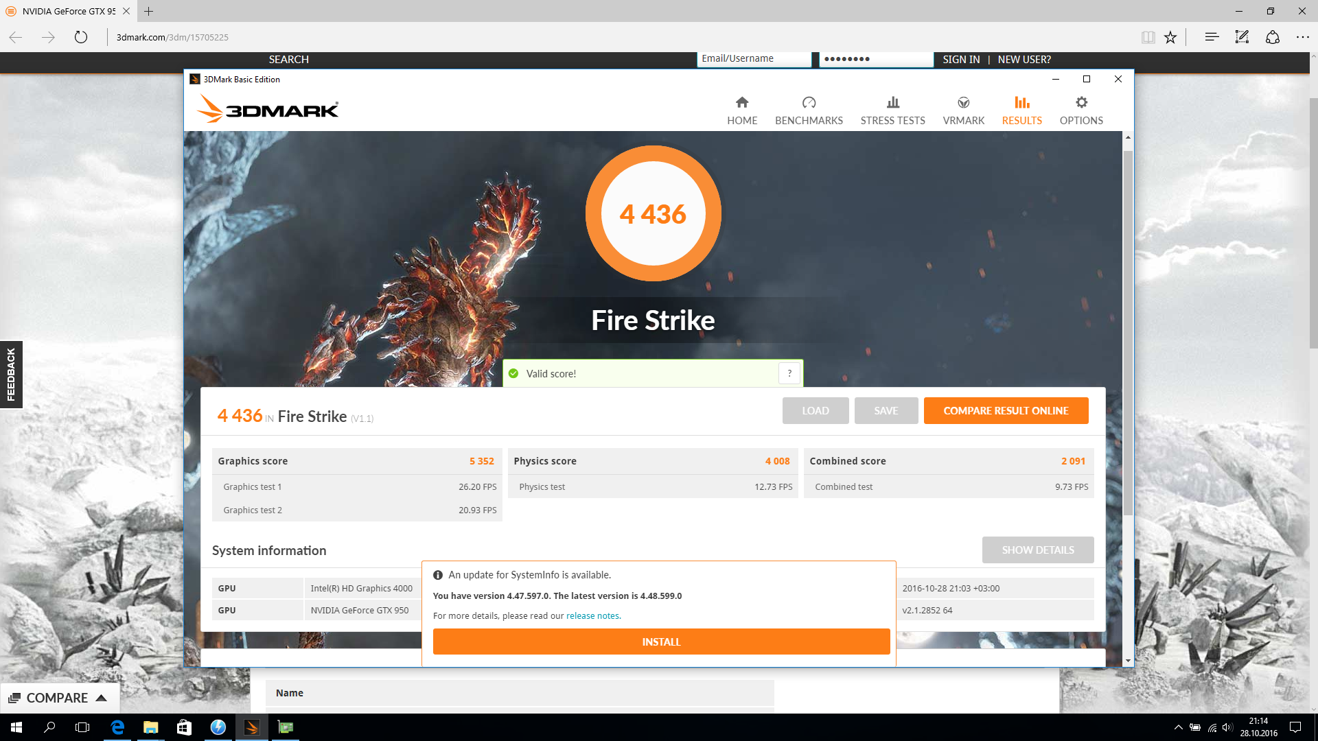The image size is (1318, 741).
Task: Open the FEEDBACK side tab
Action: pyautogui.click(x=11, y=375)
